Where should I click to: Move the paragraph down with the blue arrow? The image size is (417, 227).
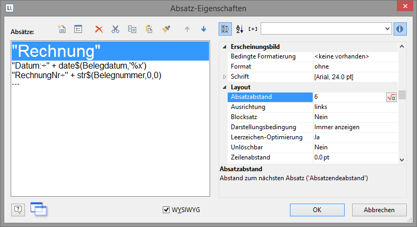(204, 29)
